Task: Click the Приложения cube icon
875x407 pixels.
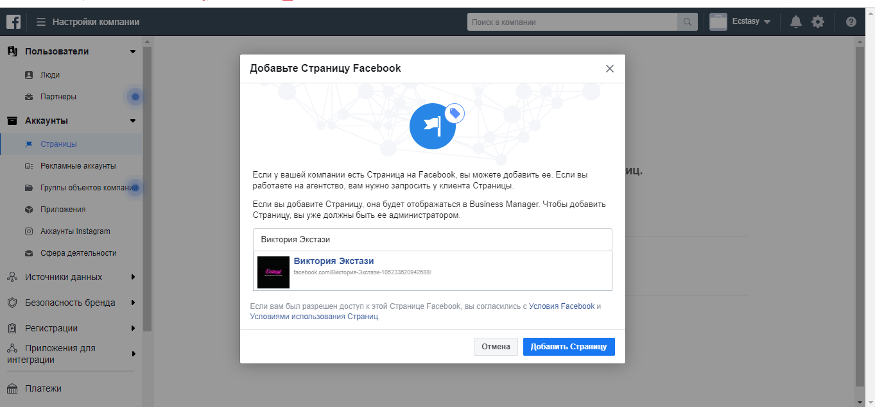Action: coord(29,210)
